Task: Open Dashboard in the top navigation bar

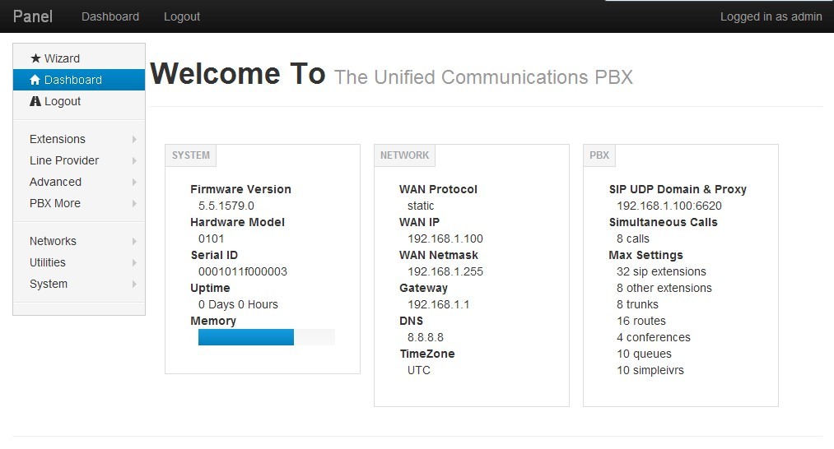Action: (x=110, y=16)
